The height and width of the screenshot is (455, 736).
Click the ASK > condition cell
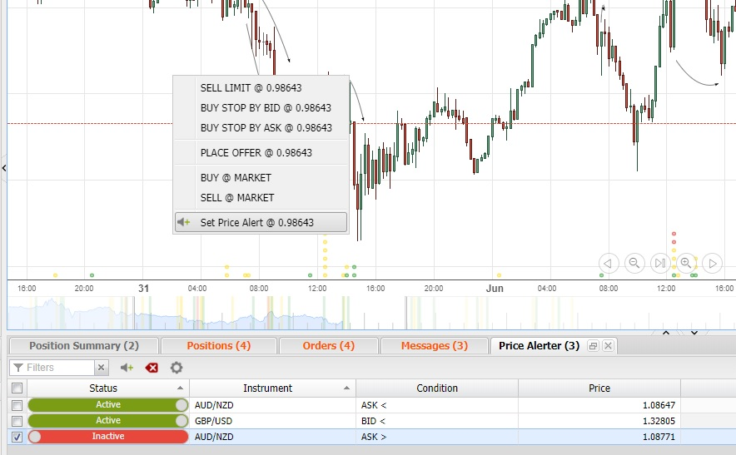click(x=437, y=437)
